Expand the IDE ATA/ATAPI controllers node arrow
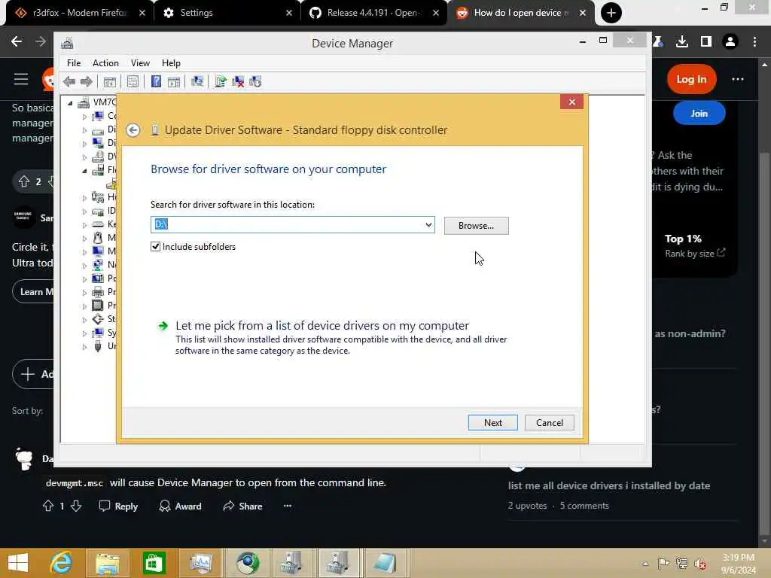Screen dimensions: 771x578 click(84, 211)
